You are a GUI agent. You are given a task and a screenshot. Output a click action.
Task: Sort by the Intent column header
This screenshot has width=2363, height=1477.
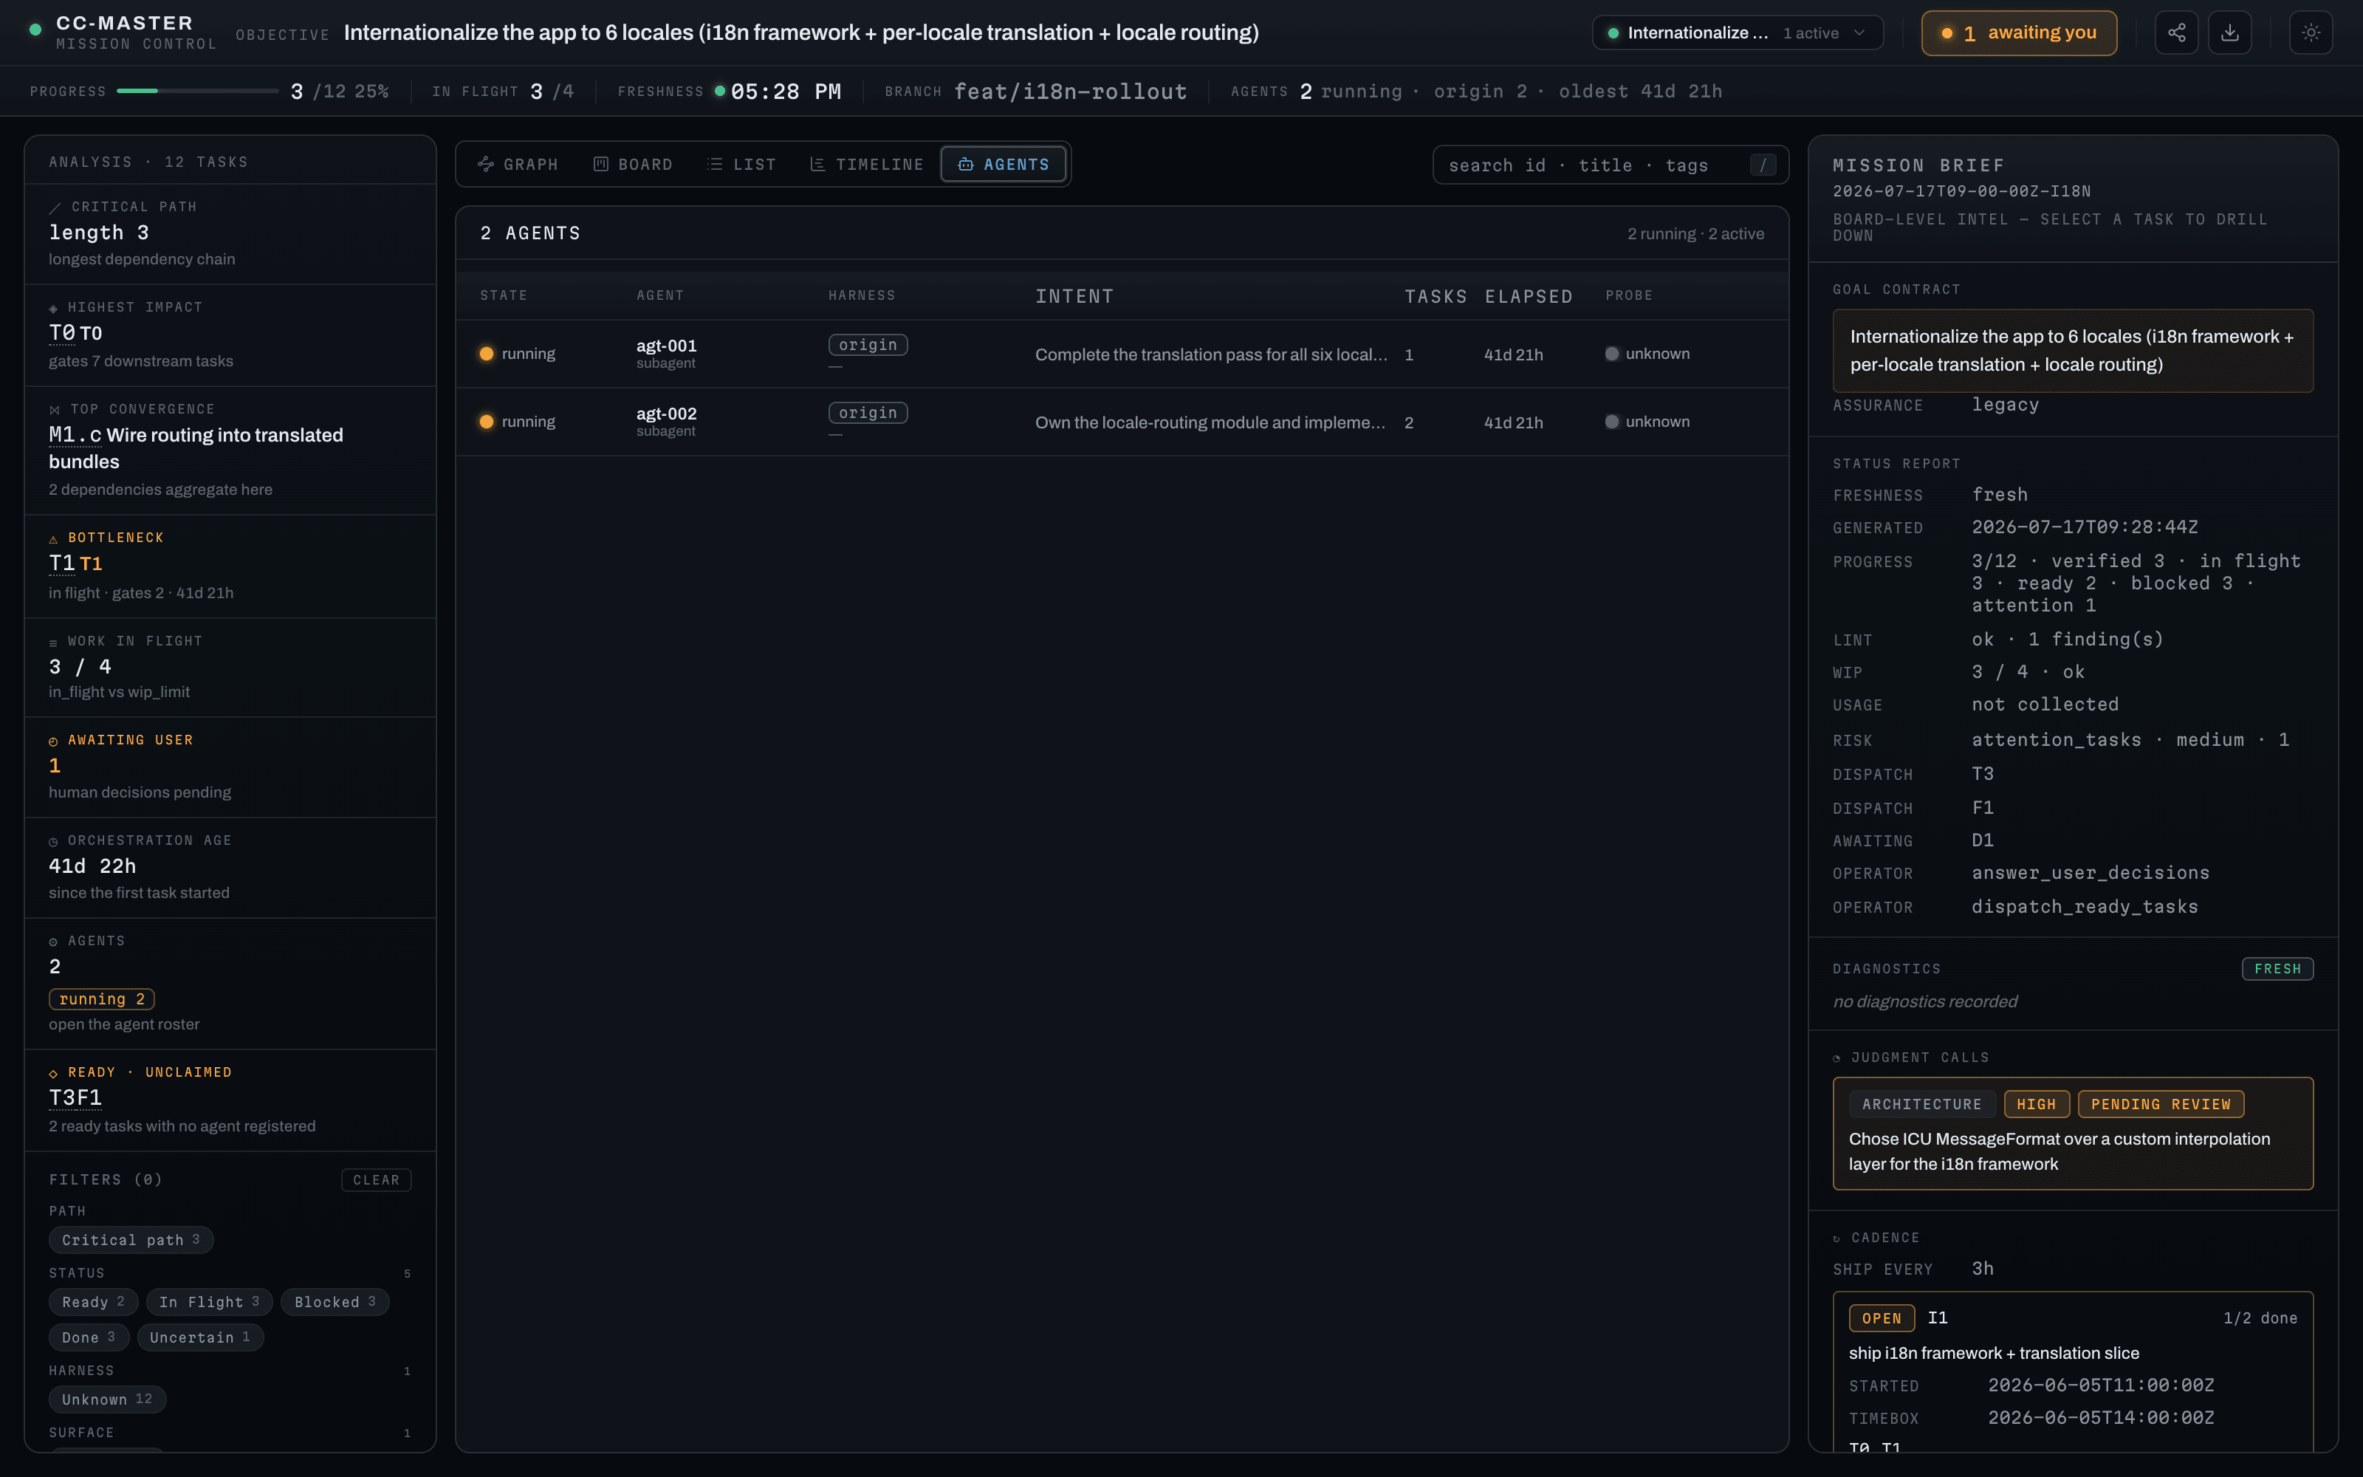pos(1074,296)
